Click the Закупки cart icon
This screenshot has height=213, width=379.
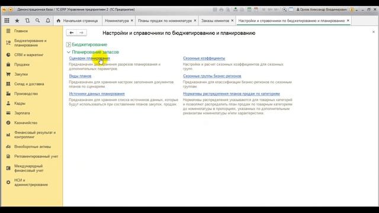tap(8, 74)
